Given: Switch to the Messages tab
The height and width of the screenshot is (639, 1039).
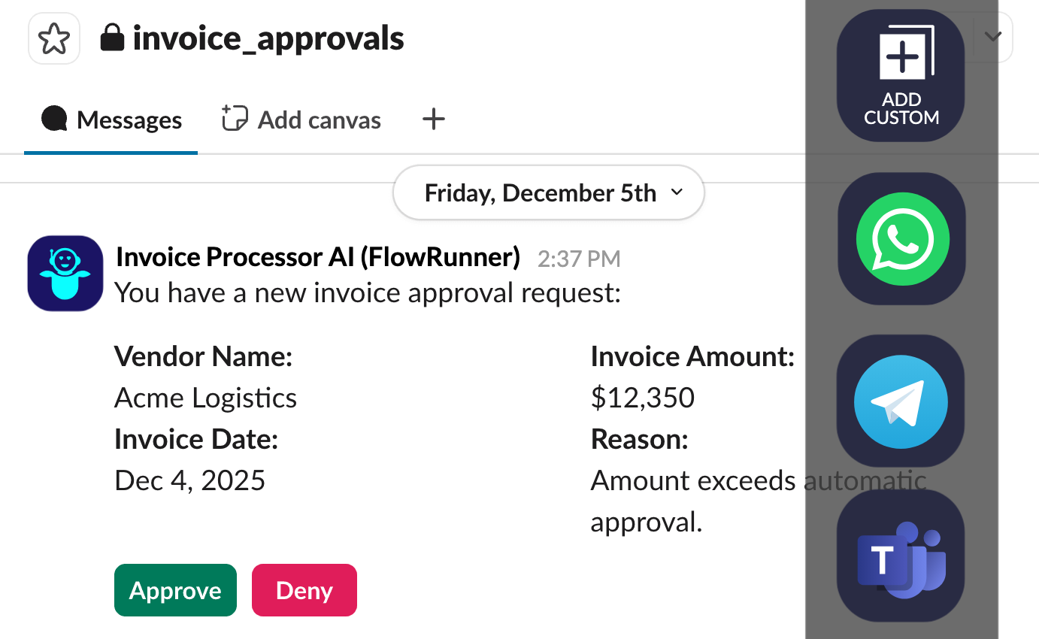Looking at the screenshot, I should point(111,120).
